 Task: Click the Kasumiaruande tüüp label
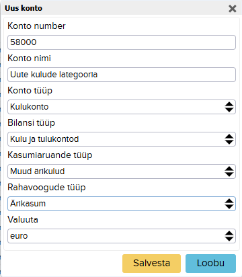[x=50, y=155]
